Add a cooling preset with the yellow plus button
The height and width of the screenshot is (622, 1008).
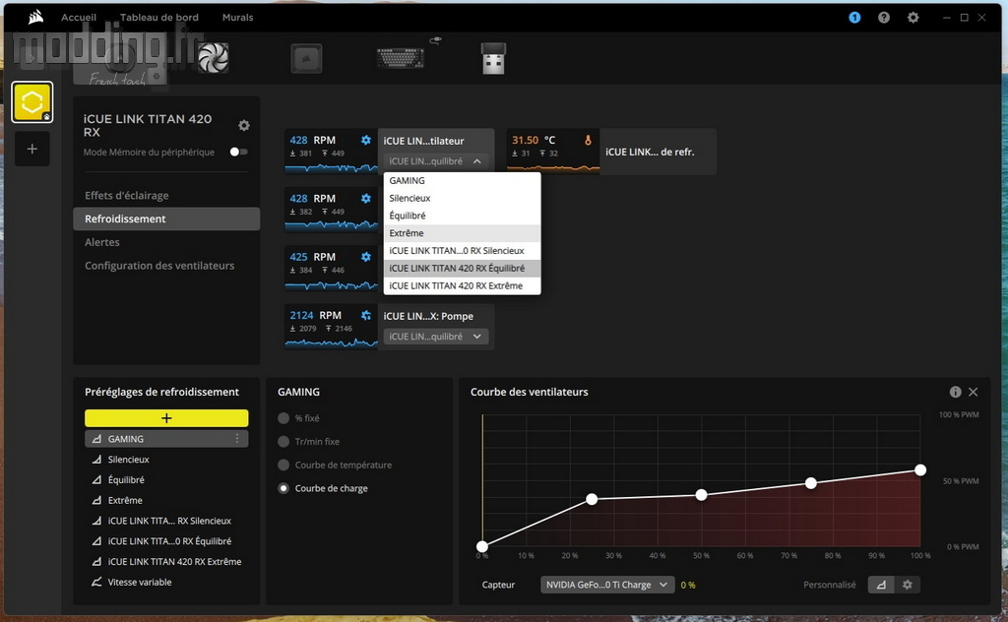[166, 418]
